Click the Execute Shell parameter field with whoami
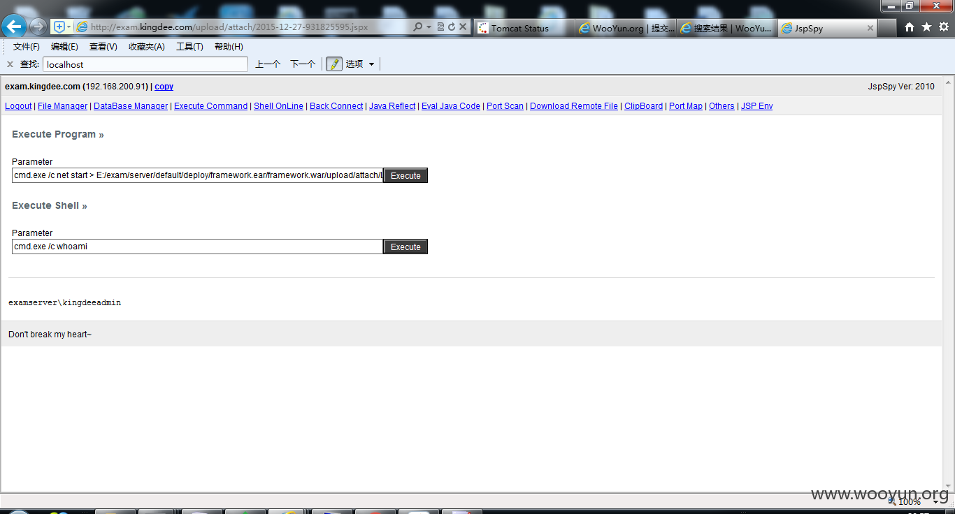955x514 pixels. click(x=198, y=247)
